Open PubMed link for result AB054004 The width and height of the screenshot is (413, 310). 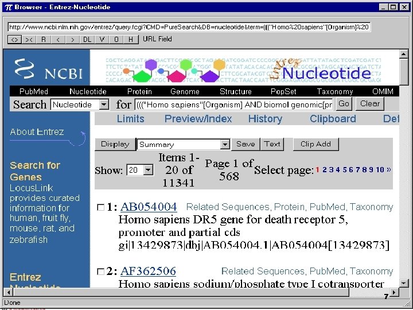(x=328, y=207)
